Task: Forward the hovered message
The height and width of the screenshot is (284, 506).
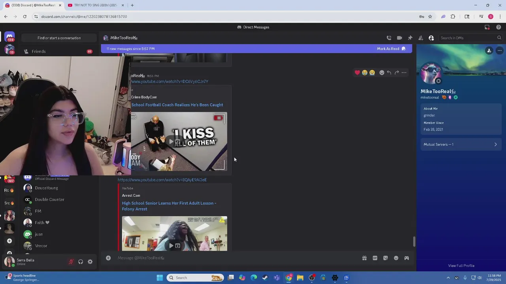Action: pyautogui.click(x=396, y=73)
